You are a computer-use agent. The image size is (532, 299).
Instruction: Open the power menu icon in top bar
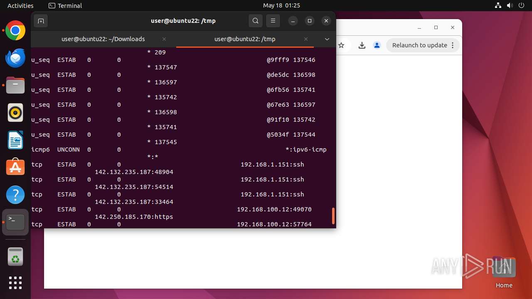521,5
